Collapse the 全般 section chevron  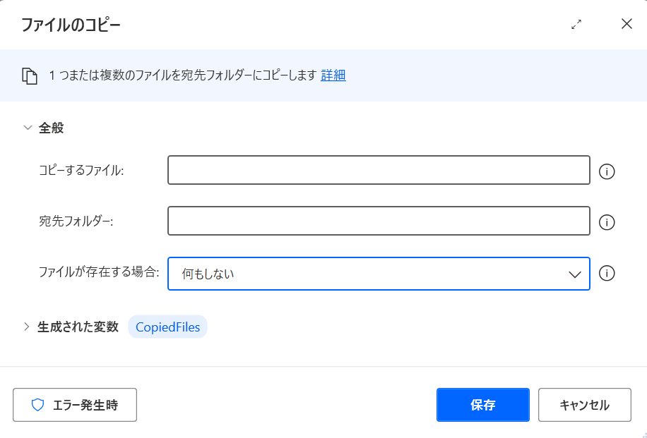pyautogui.click(x=28, y=128)
